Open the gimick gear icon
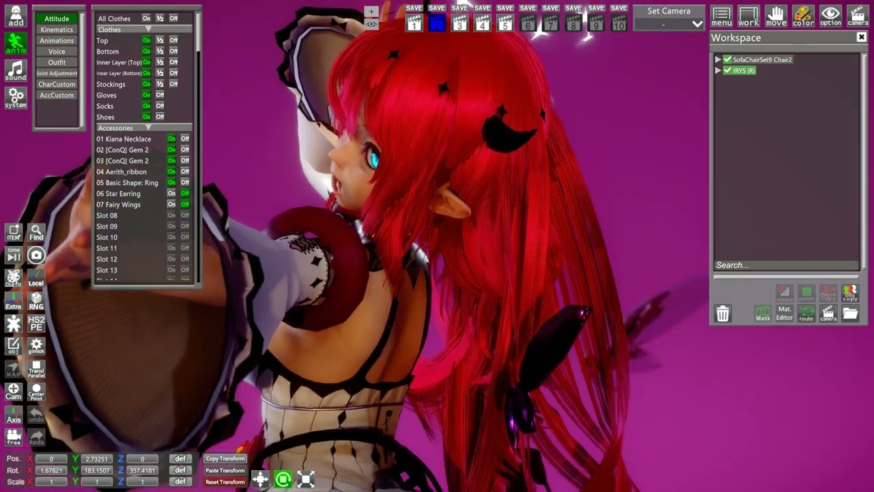The width and height of the screenshot is (874, 492). click(x=36, y=346)
